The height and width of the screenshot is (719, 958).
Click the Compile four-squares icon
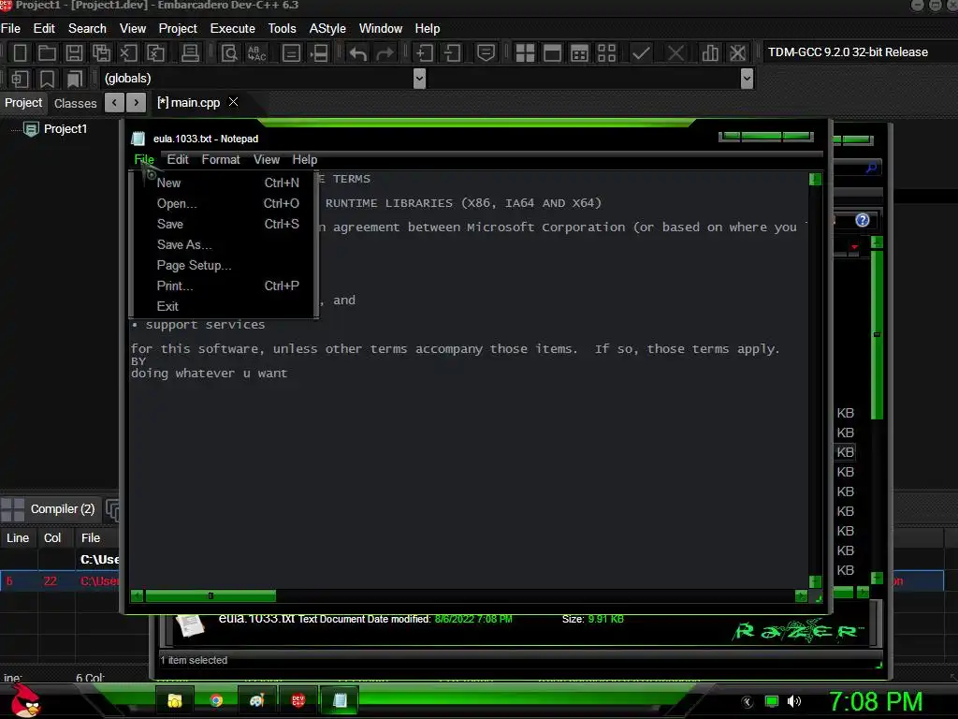[x=525, y=52]
